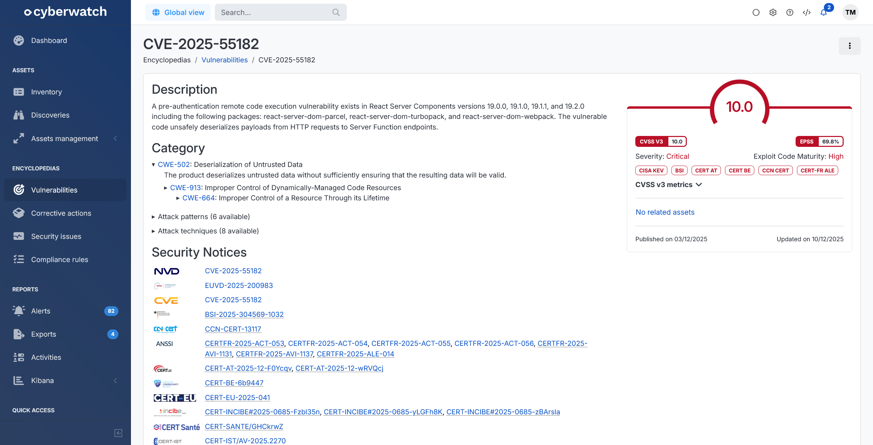
Task: Open Inventory from the sidebar
Action: coord(65,92)
